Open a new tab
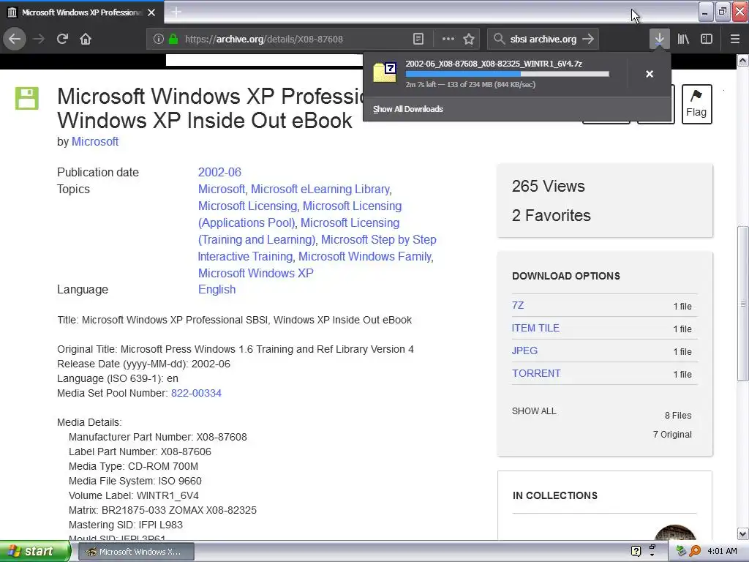This screenshot has height=562, width=749. click(176, 12)
